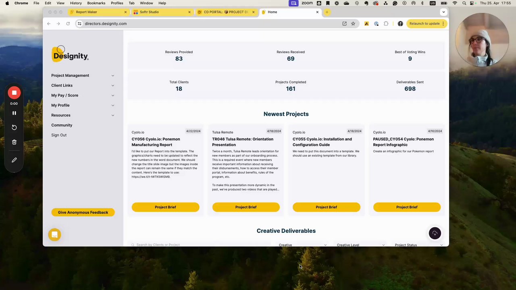
Task: Open the chat widget bubble
Action: pyautogui.click(x=54, y=235)
